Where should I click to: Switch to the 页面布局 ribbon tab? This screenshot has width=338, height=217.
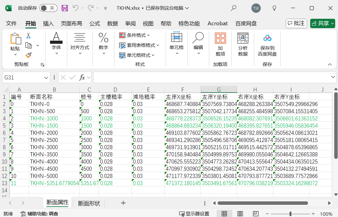71,23
